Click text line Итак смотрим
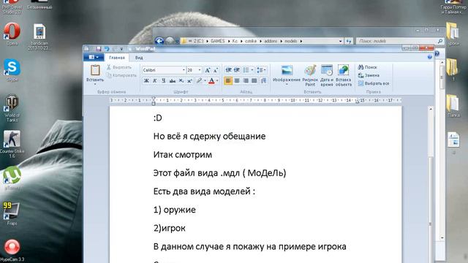 tap(183, 155)
